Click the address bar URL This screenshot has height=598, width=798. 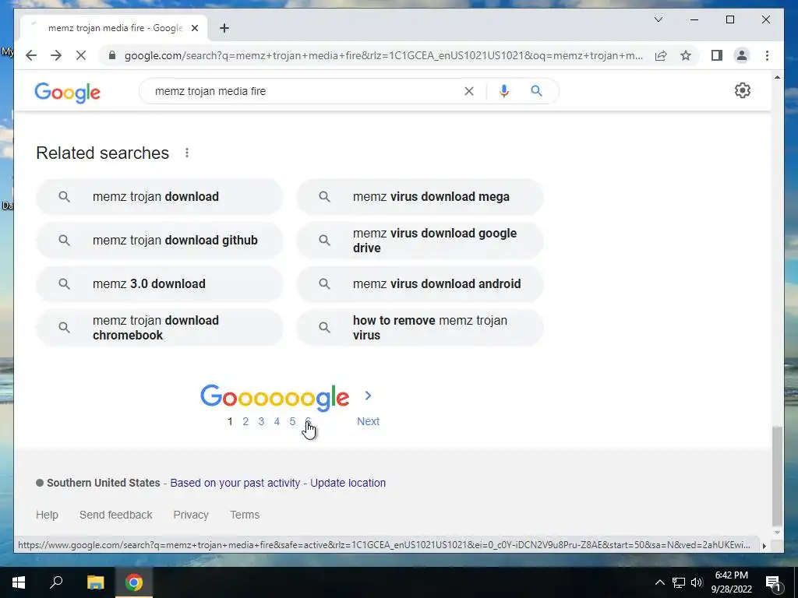pos(383,55)
